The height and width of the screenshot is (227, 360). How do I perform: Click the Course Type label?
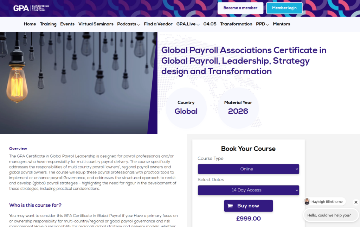click(x=211, y=158)
